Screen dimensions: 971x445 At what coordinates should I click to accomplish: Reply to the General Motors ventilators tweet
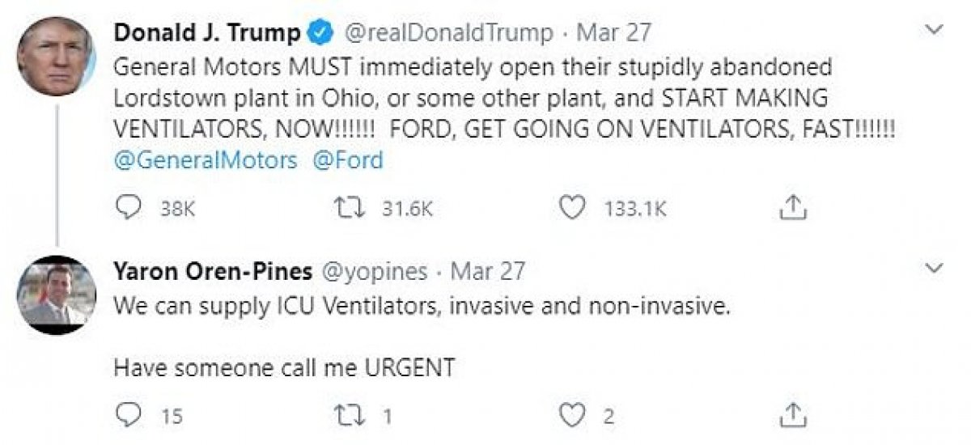[129, 208]
